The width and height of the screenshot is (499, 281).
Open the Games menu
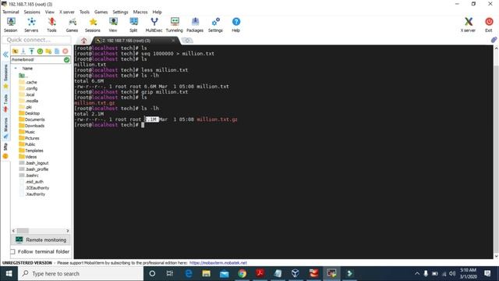101,12
